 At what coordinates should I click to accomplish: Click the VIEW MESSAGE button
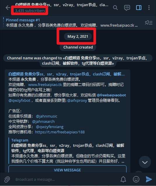(x=67, y=169)
